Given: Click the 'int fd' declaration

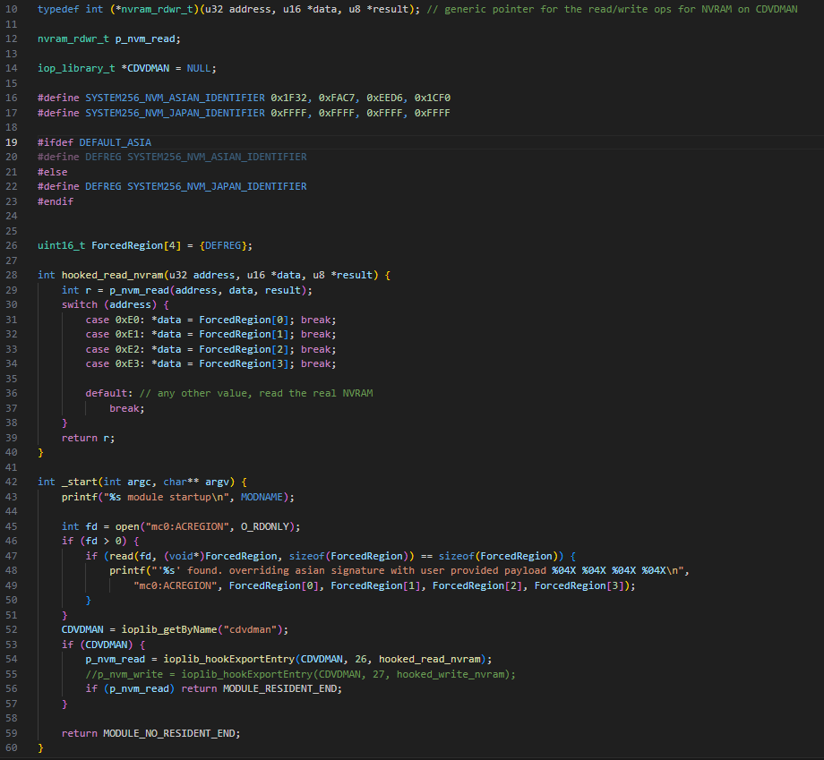Looking at the screenshot, I should tap(80, 526).
